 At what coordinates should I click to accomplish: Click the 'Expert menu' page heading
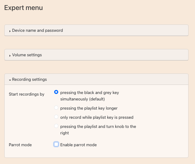[24, 8]
